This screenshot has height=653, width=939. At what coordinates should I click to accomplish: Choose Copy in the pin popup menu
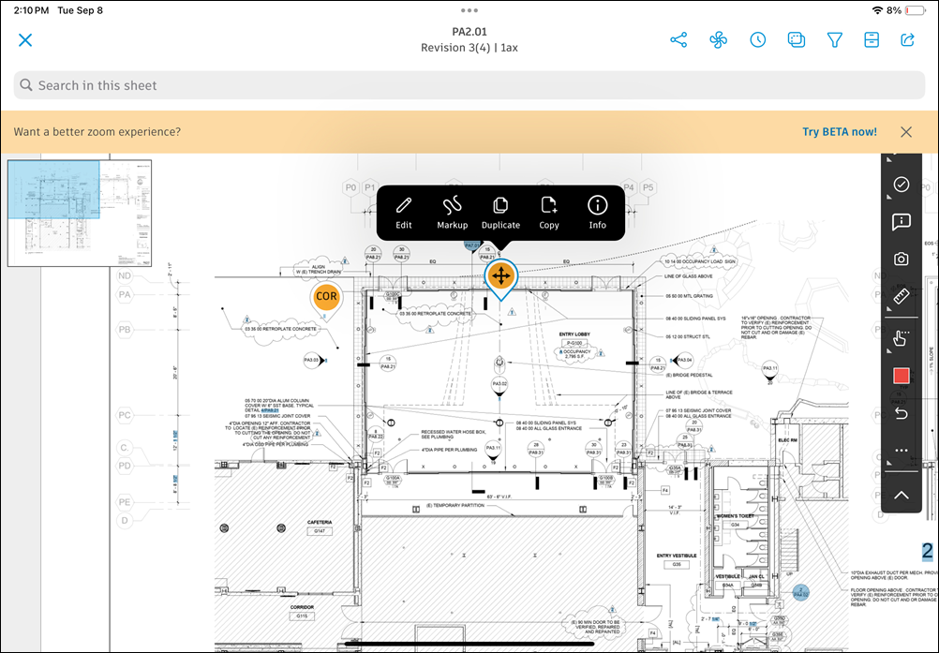548,213
